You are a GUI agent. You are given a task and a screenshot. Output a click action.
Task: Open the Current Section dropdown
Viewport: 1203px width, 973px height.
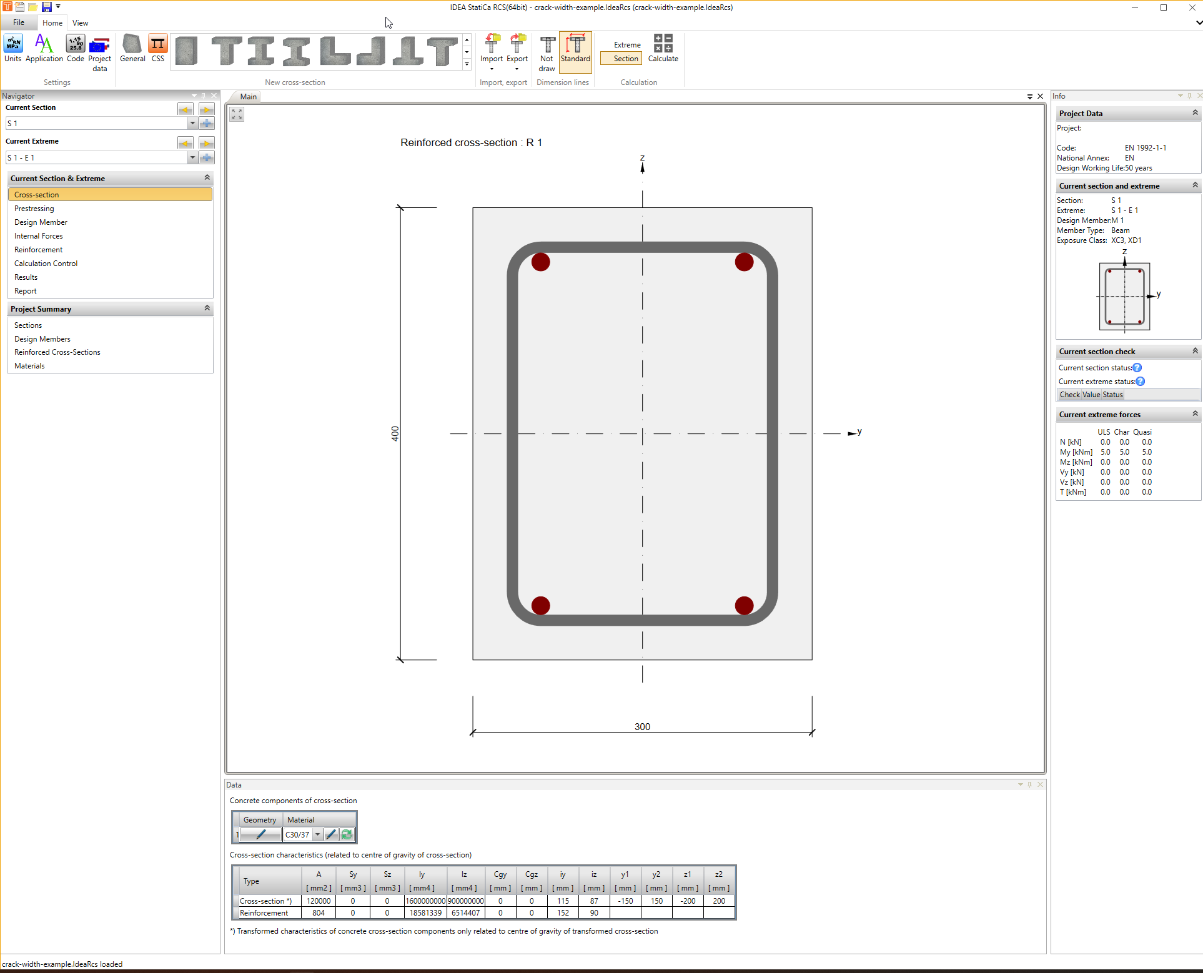click(x=192, y=123)
